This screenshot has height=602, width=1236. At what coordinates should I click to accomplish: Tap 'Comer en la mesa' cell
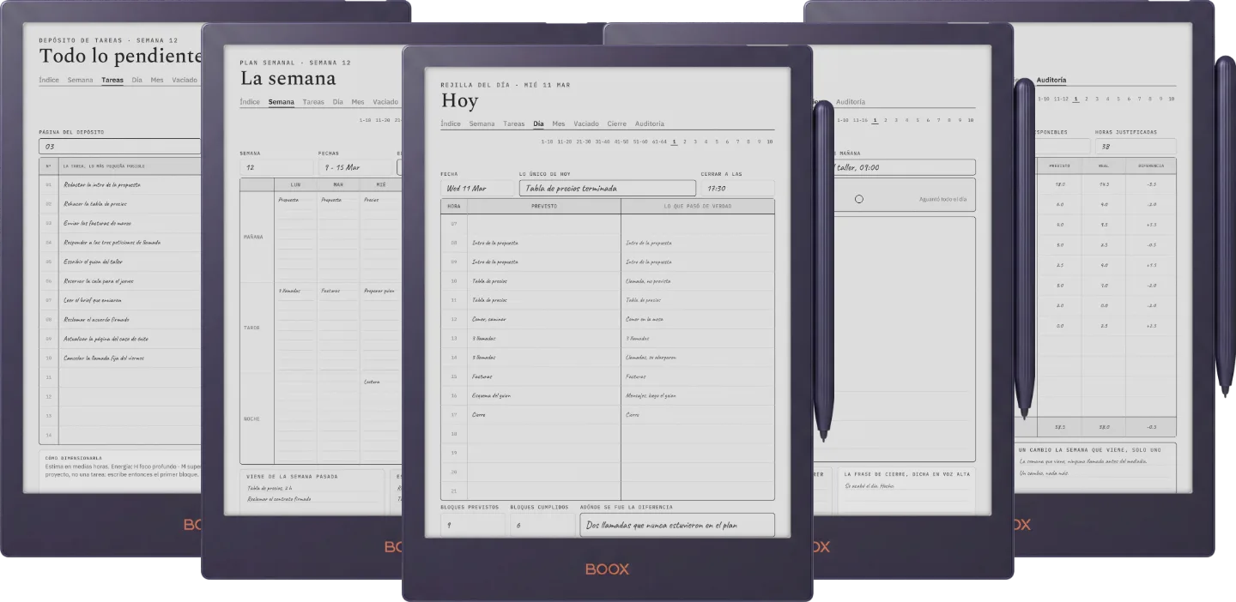point(698,319)
